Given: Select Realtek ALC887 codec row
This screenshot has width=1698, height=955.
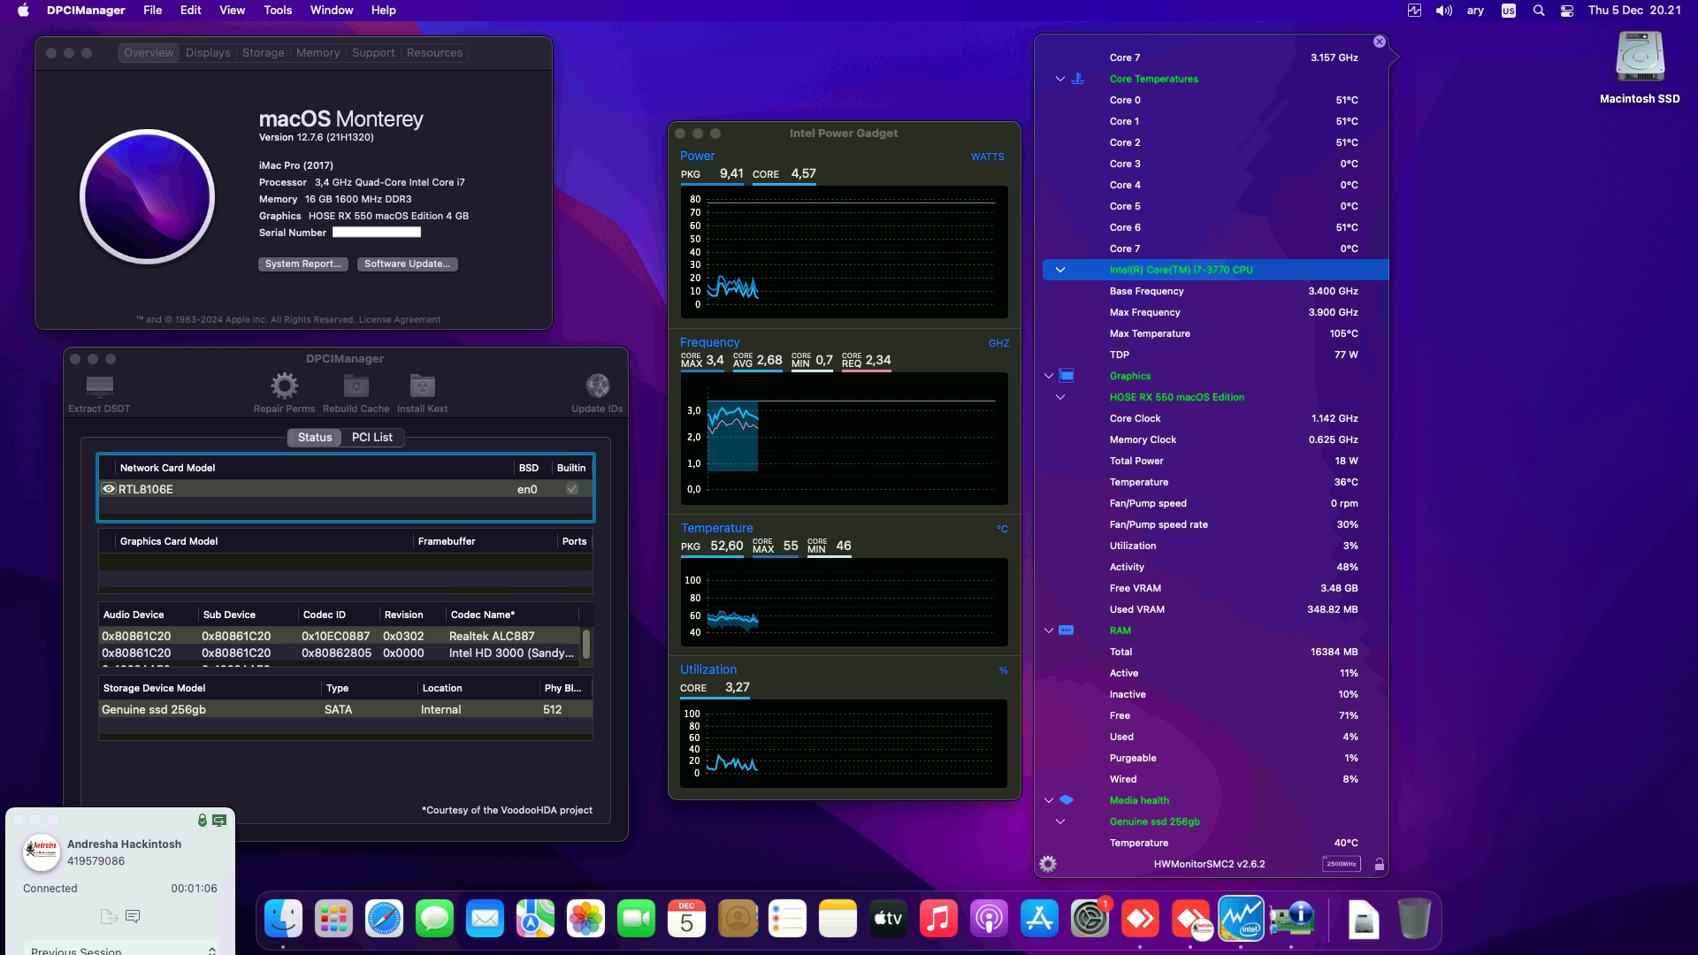Looking at the screenshot, I should click(340, 636).
